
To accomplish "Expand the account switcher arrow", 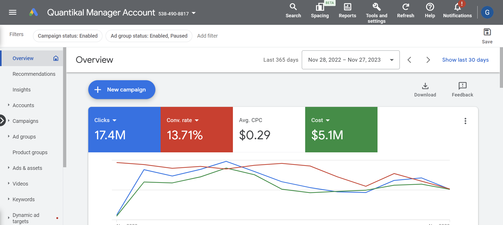I will pyautogui.click(x=194, y=13).
